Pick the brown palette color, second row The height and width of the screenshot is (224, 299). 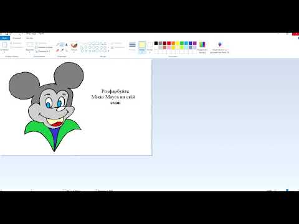point(164,47)
